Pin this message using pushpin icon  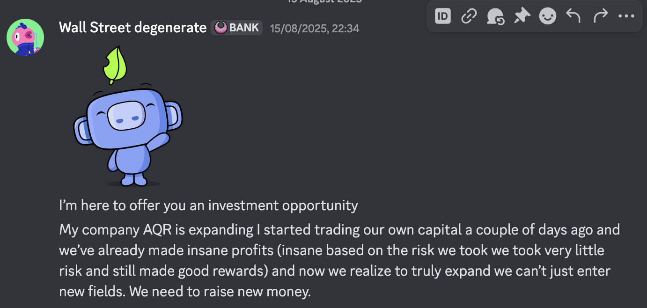tap(521, 17)
